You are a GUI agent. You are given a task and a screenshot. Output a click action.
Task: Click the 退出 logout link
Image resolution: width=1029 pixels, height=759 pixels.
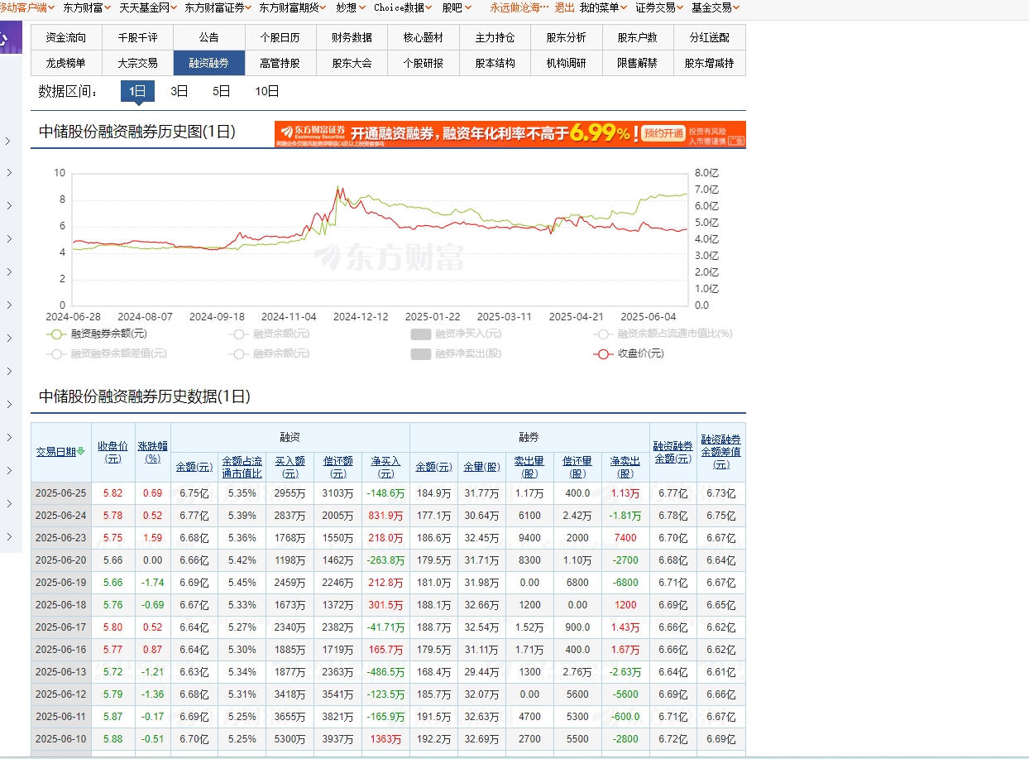pos(564,7)
